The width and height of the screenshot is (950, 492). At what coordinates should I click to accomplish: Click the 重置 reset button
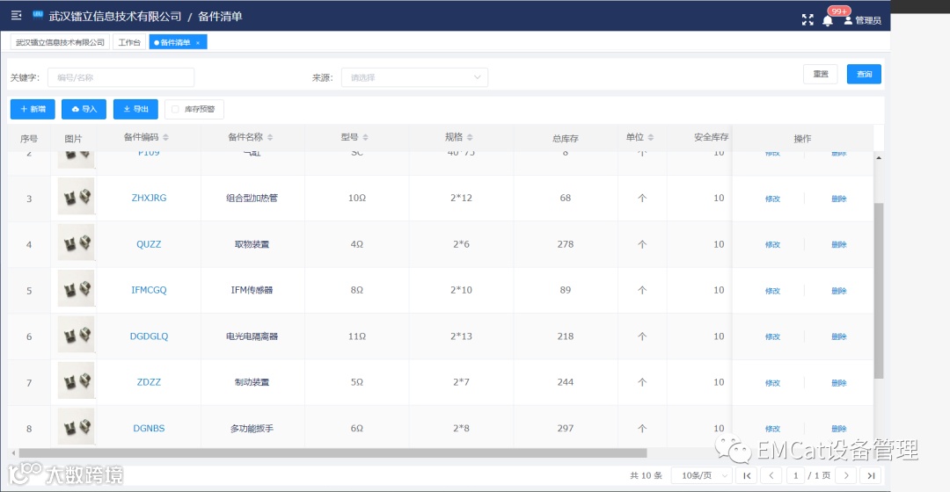coord(821,74)
